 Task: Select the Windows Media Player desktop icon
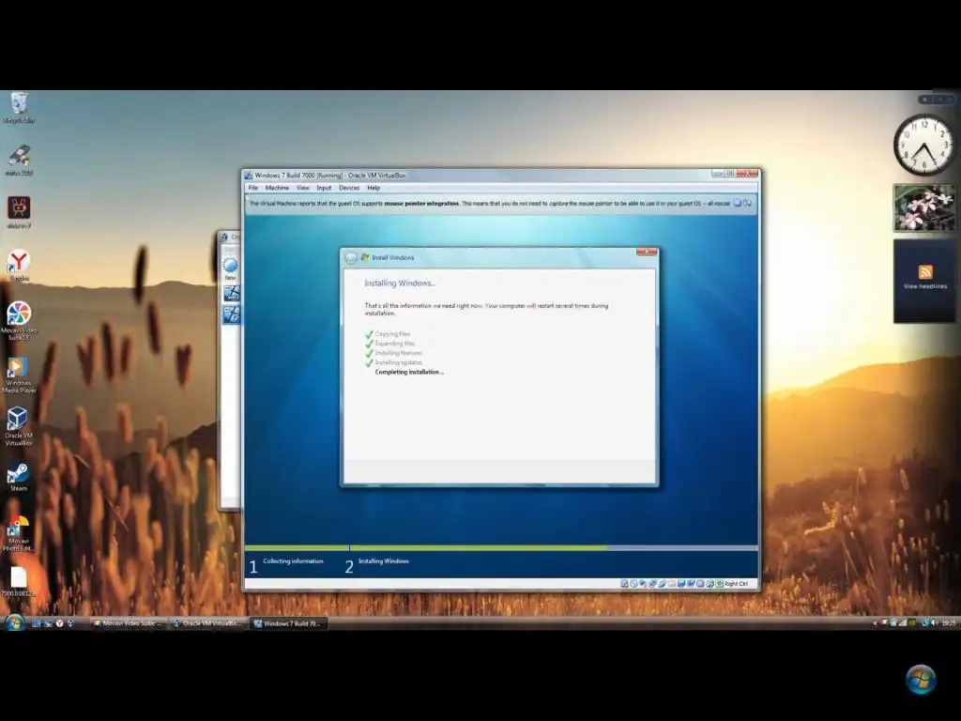[19, 376]
